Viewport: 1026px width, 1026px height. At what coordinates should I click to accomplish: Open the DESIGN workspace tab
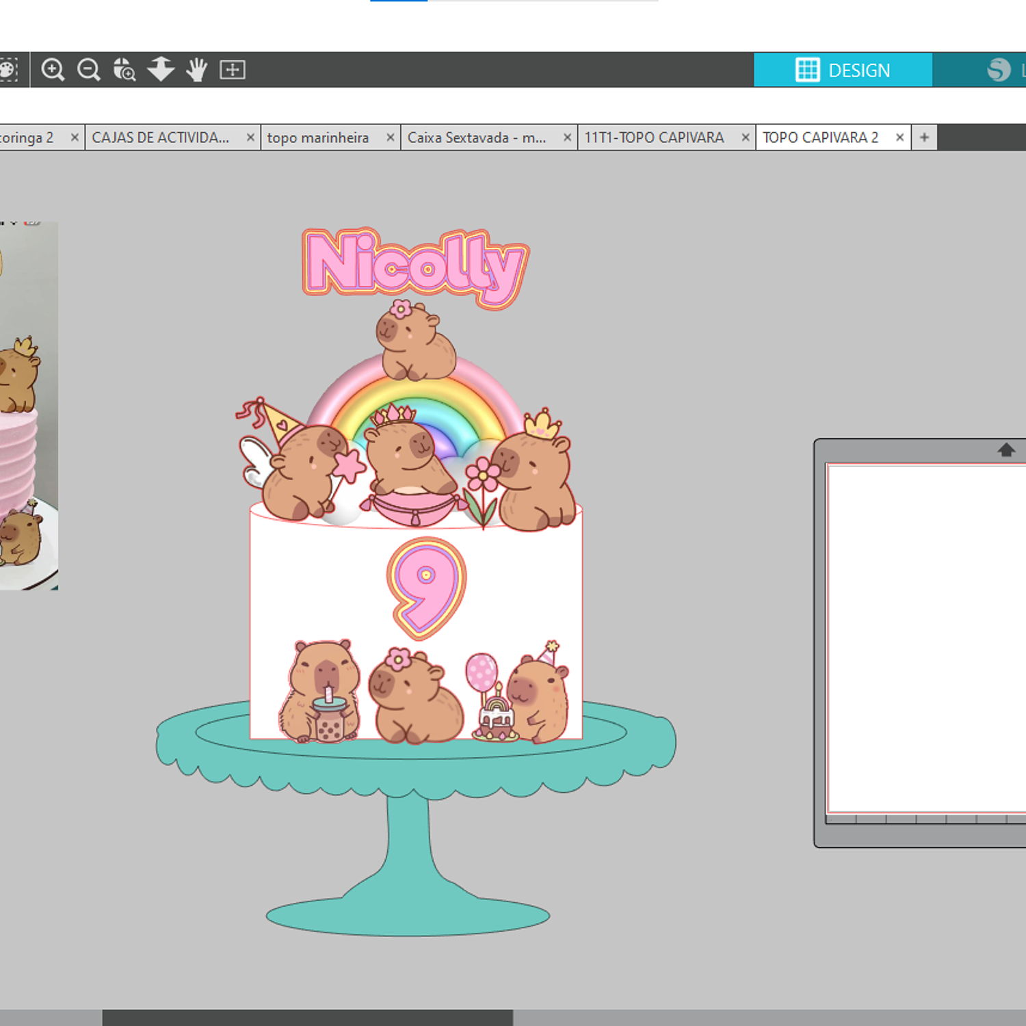click(x=843, y=70)
